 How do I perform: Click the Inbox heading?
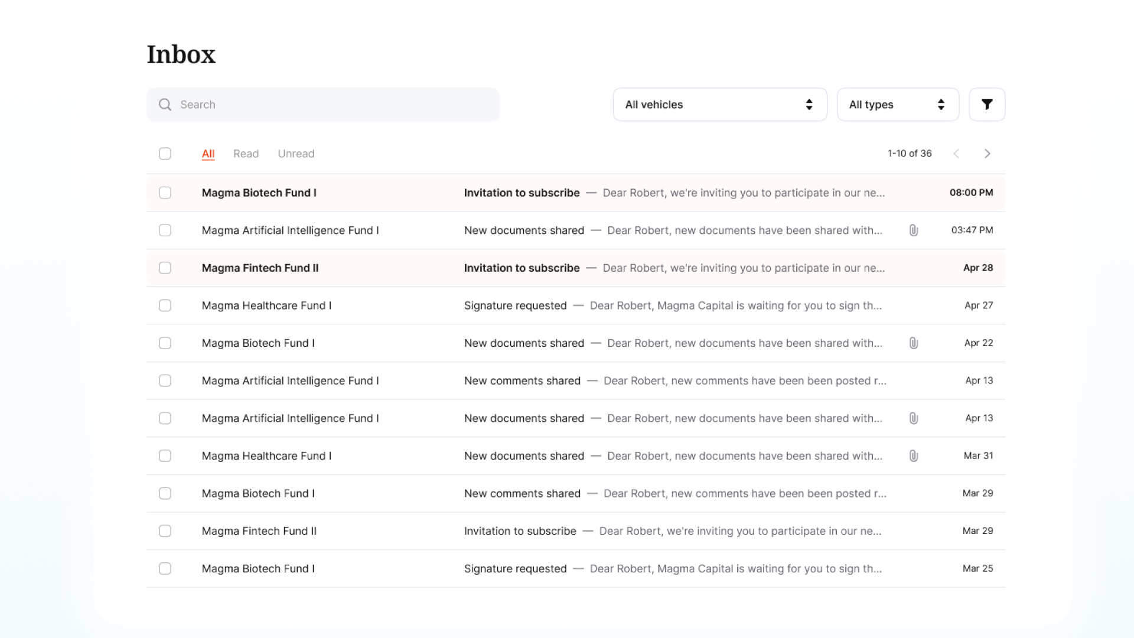[181, 54]
